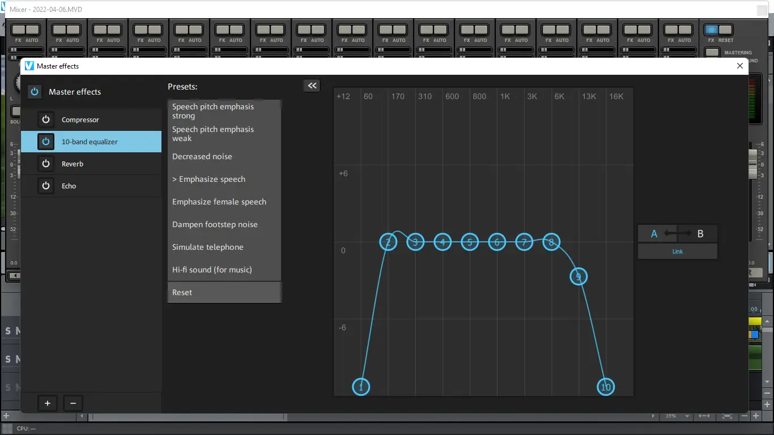Screen dimensions: 774x435
Task: Choose the Speech pitch emphasis strong preset
Action: [224, 111]
